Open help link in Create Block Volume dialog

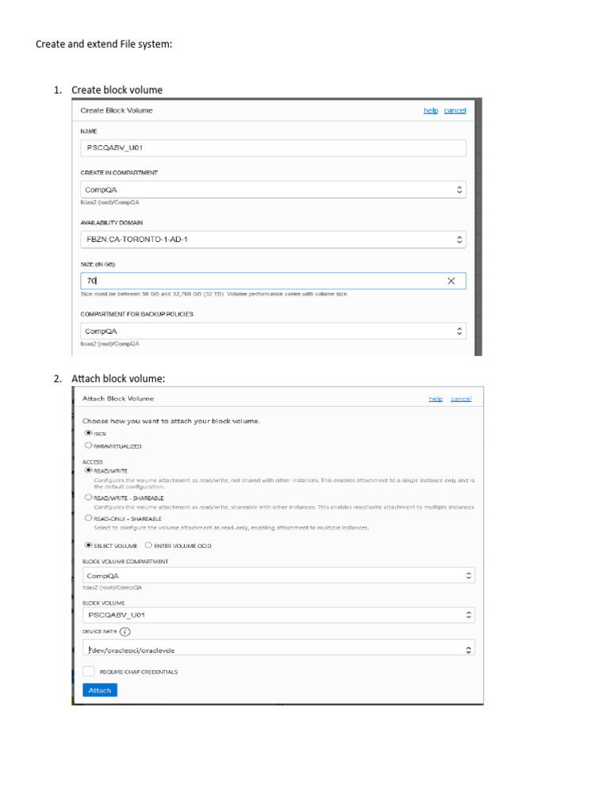tap(431, 111)
